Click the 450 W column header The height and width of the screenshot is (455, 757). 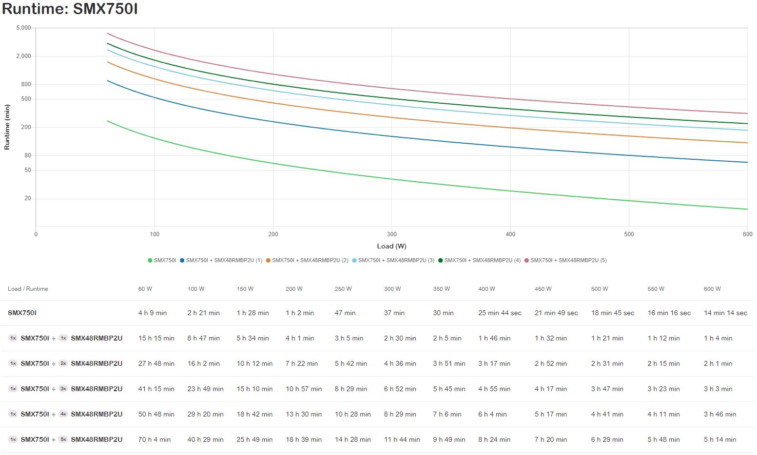click(543, 289)
